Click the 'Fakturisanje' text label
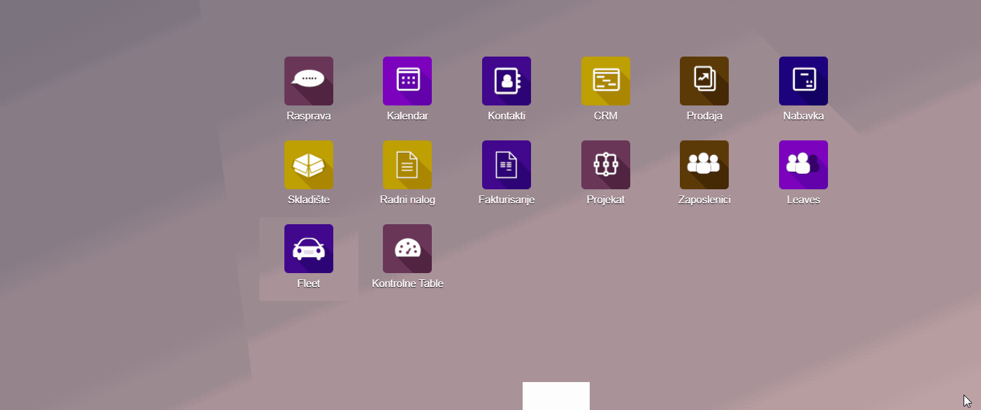 [x=507, y=200]
